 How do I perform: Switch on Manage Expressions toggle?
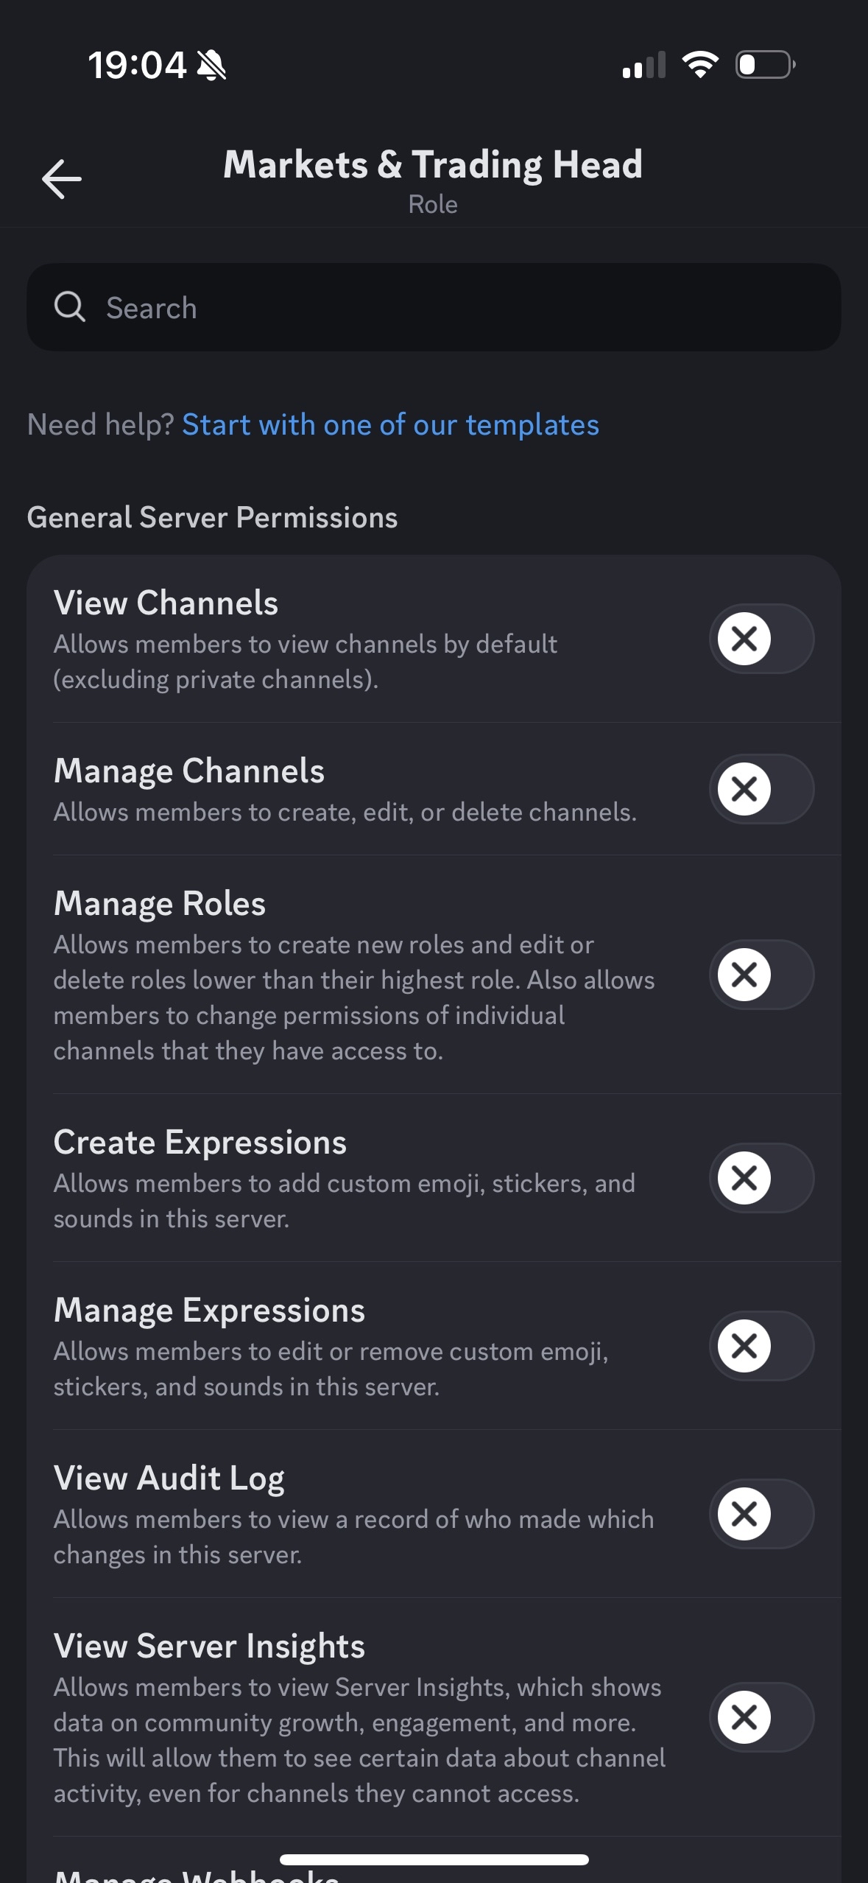click(x=761, y=1346)
